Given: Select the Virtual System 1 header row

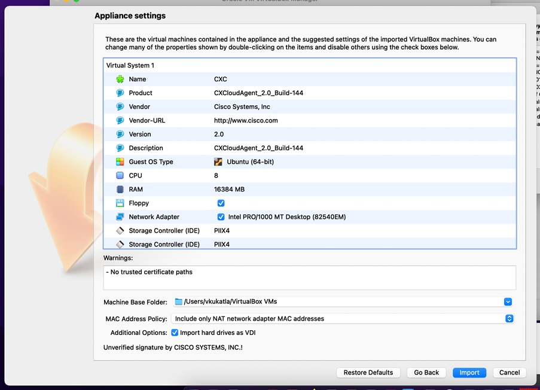Looking at the screenshot, I should (x=310, y=65).
